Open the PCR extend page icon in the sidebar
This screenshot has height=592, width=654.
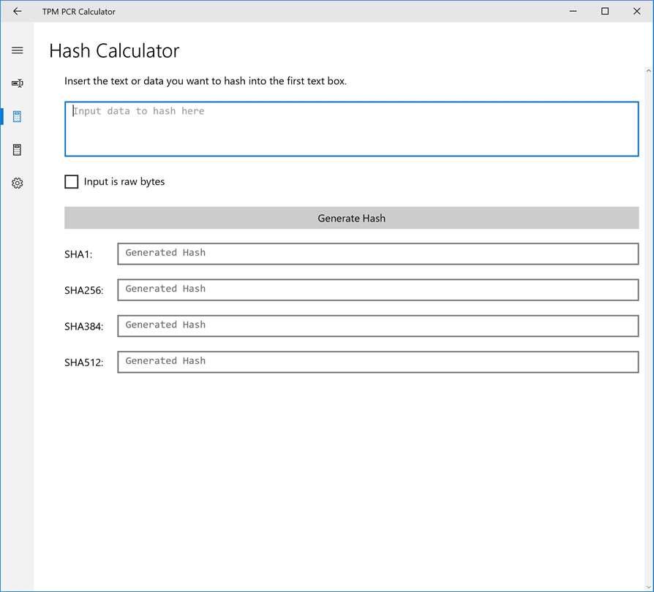(x=17, y=83)
